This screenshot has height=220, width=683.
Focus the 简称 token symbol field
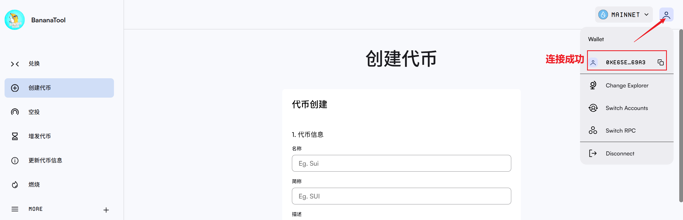coord(401,196)
